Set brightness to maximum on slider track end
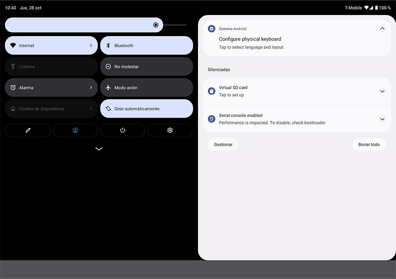The height and width of the screenshot is (279, 396). point(185,25)
